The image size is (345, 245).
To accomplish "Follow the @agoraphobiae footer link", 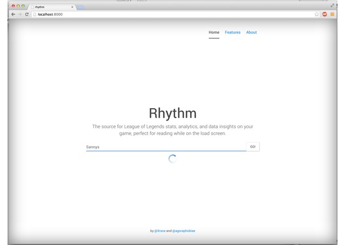I will 184,231.
